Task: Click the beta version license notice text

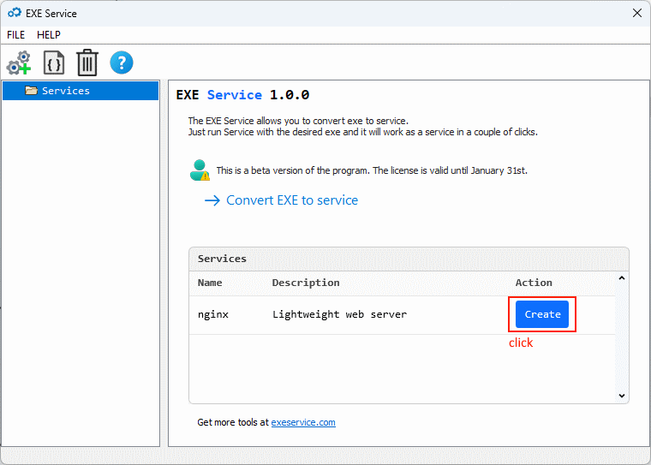Action: 372,170
